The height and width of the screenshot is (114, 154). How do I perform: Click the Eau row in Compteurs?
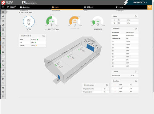pyautogui.click(x=33, y=43)
